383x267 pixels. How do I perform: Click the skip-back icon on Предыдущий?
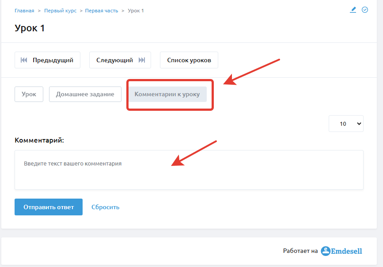click(24, 60)
